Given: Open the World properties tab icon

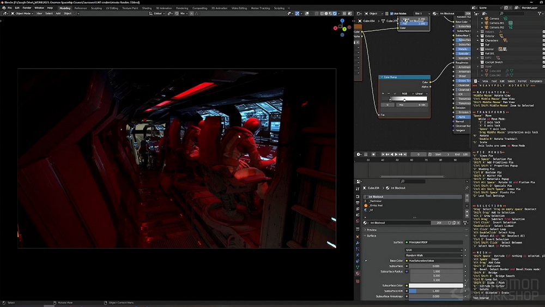Looking at the screenshot, I should (358, 221).
